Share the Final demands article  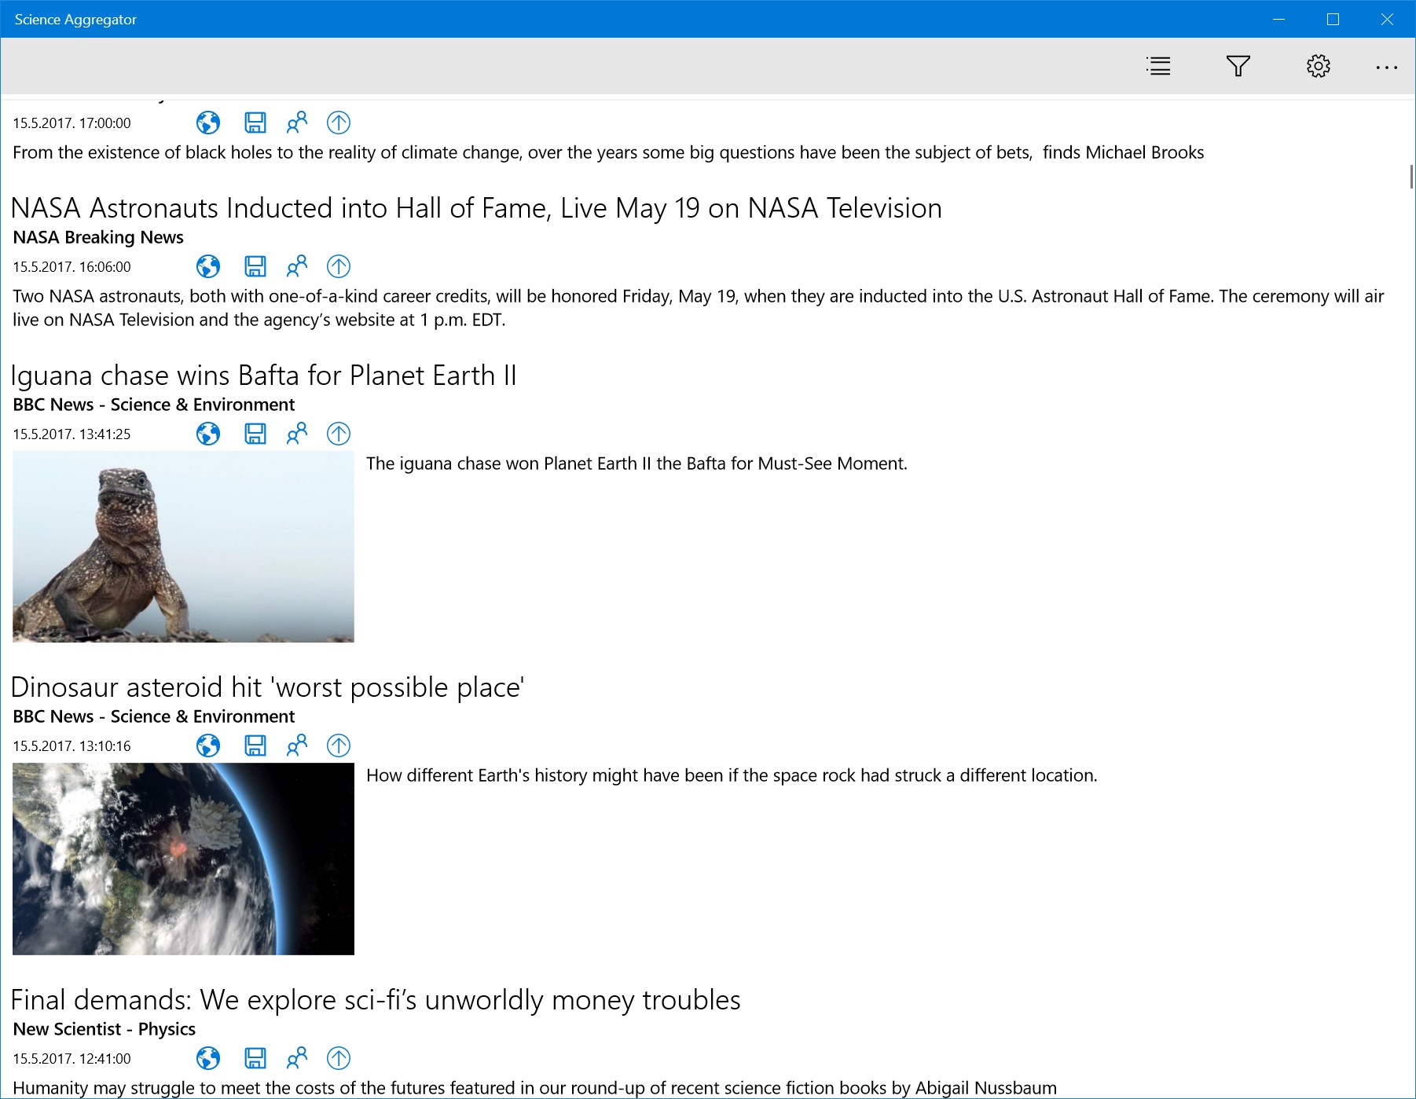297,1058
